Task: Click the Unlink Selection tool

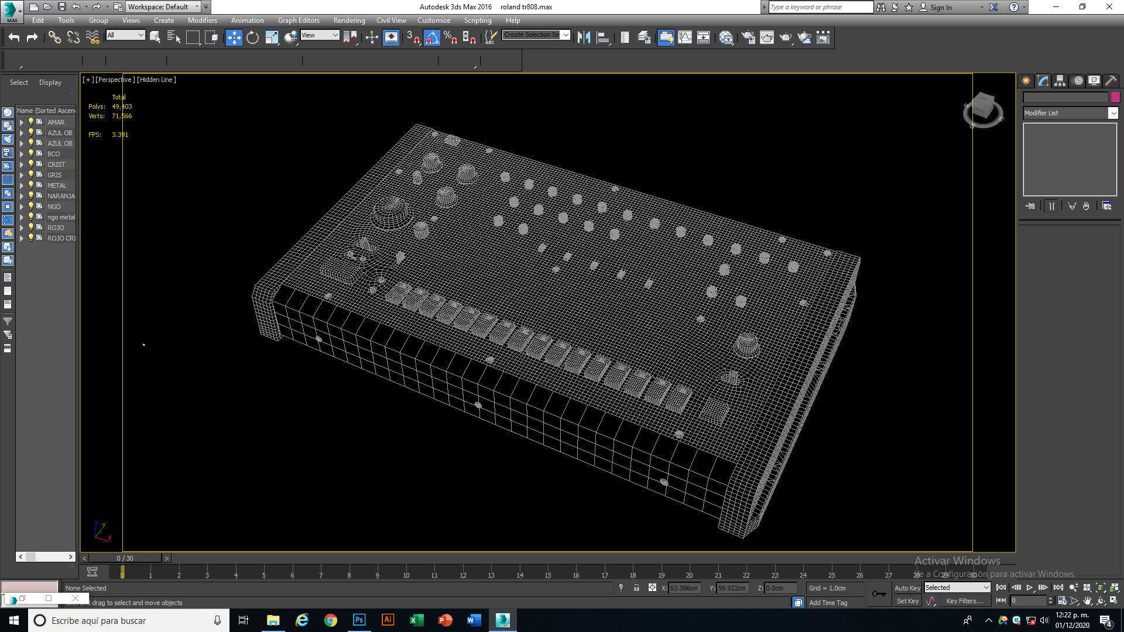Action: [73, 37]
